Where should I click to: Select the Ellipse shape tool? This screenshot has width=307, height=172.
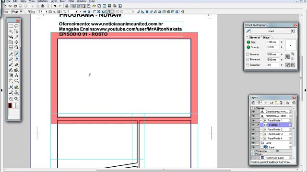pyautogui.click(x=16, y=80)
